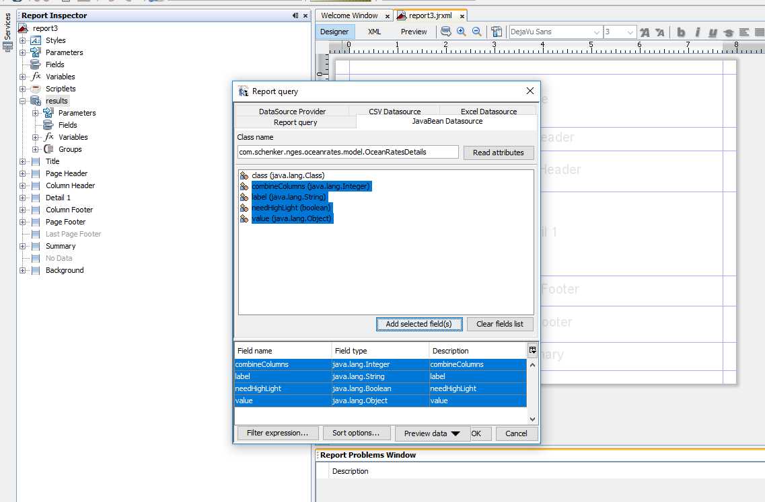The image size is (765, 502).
Task: Expand the top-level Variables node
Action: [22, 77]
